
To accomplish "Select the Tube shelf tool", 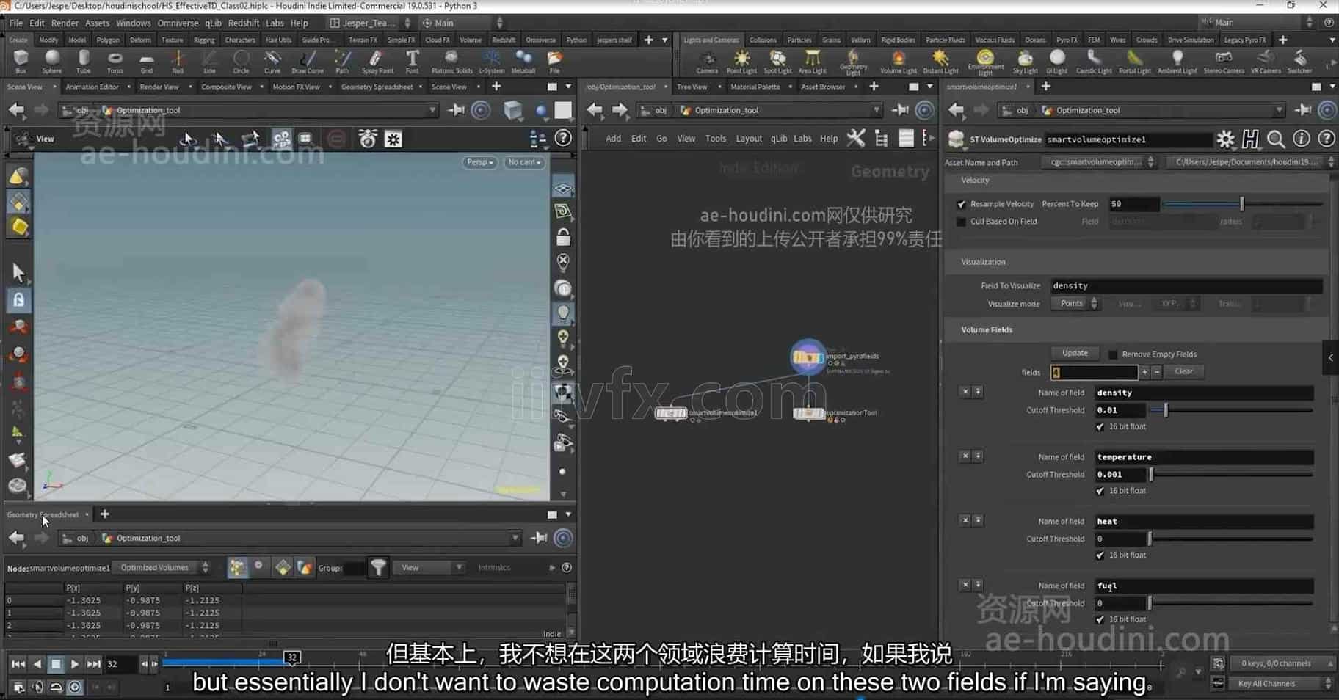I will 84,62.
